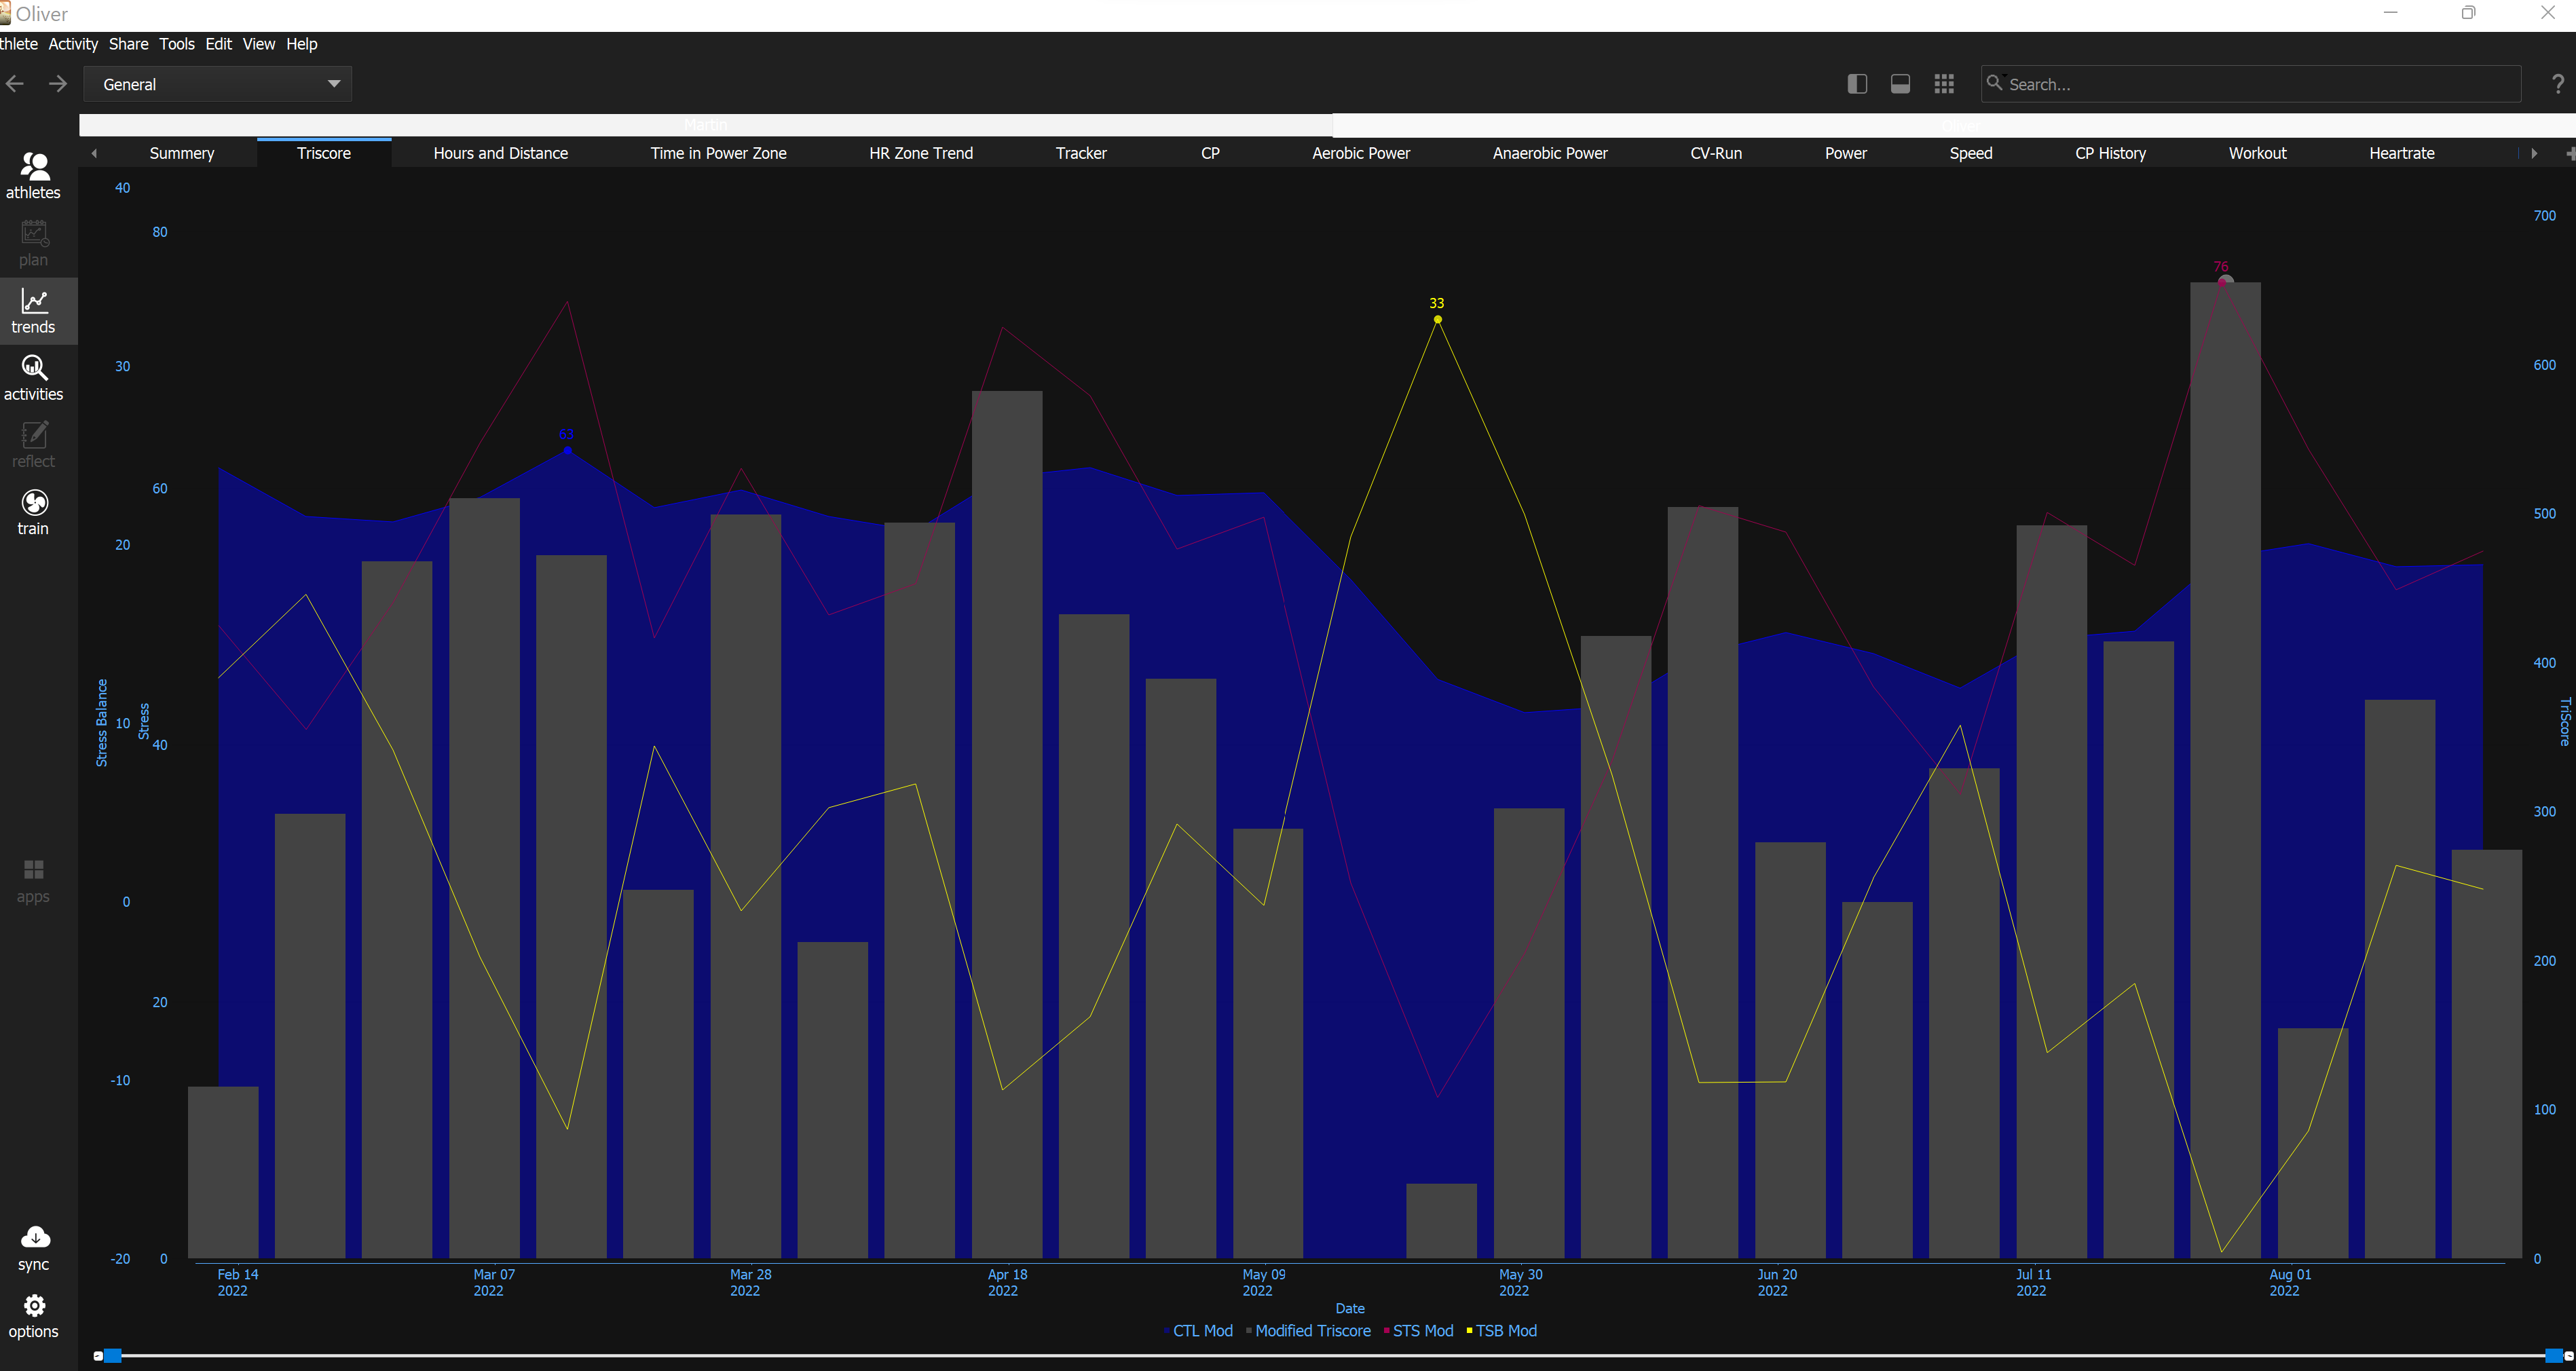Click into the Search field
The height and width of the screenshot is (1371, 2576).
[x=2250, y=84]
